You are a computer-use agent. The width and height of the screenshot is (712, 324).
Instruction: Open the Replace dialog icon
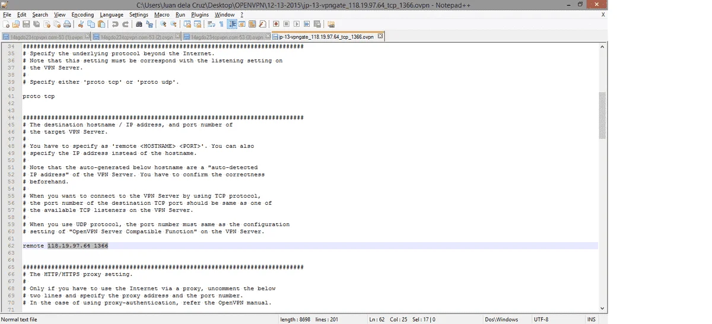click(150, 24)
